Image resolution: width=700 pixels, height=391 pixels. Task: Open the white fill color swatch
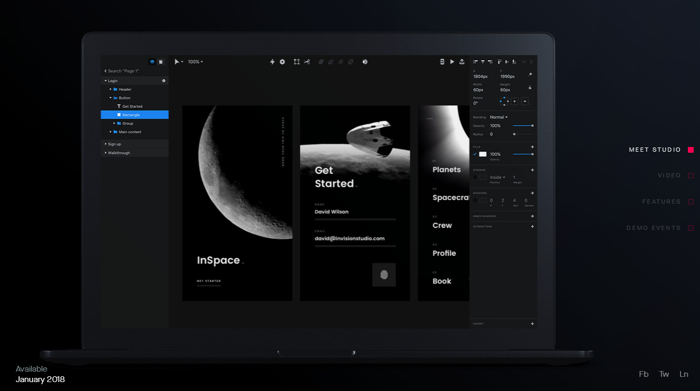tap(483, 154)
